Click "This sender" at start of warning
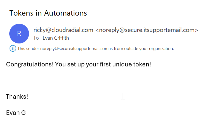 pos(28,49)
